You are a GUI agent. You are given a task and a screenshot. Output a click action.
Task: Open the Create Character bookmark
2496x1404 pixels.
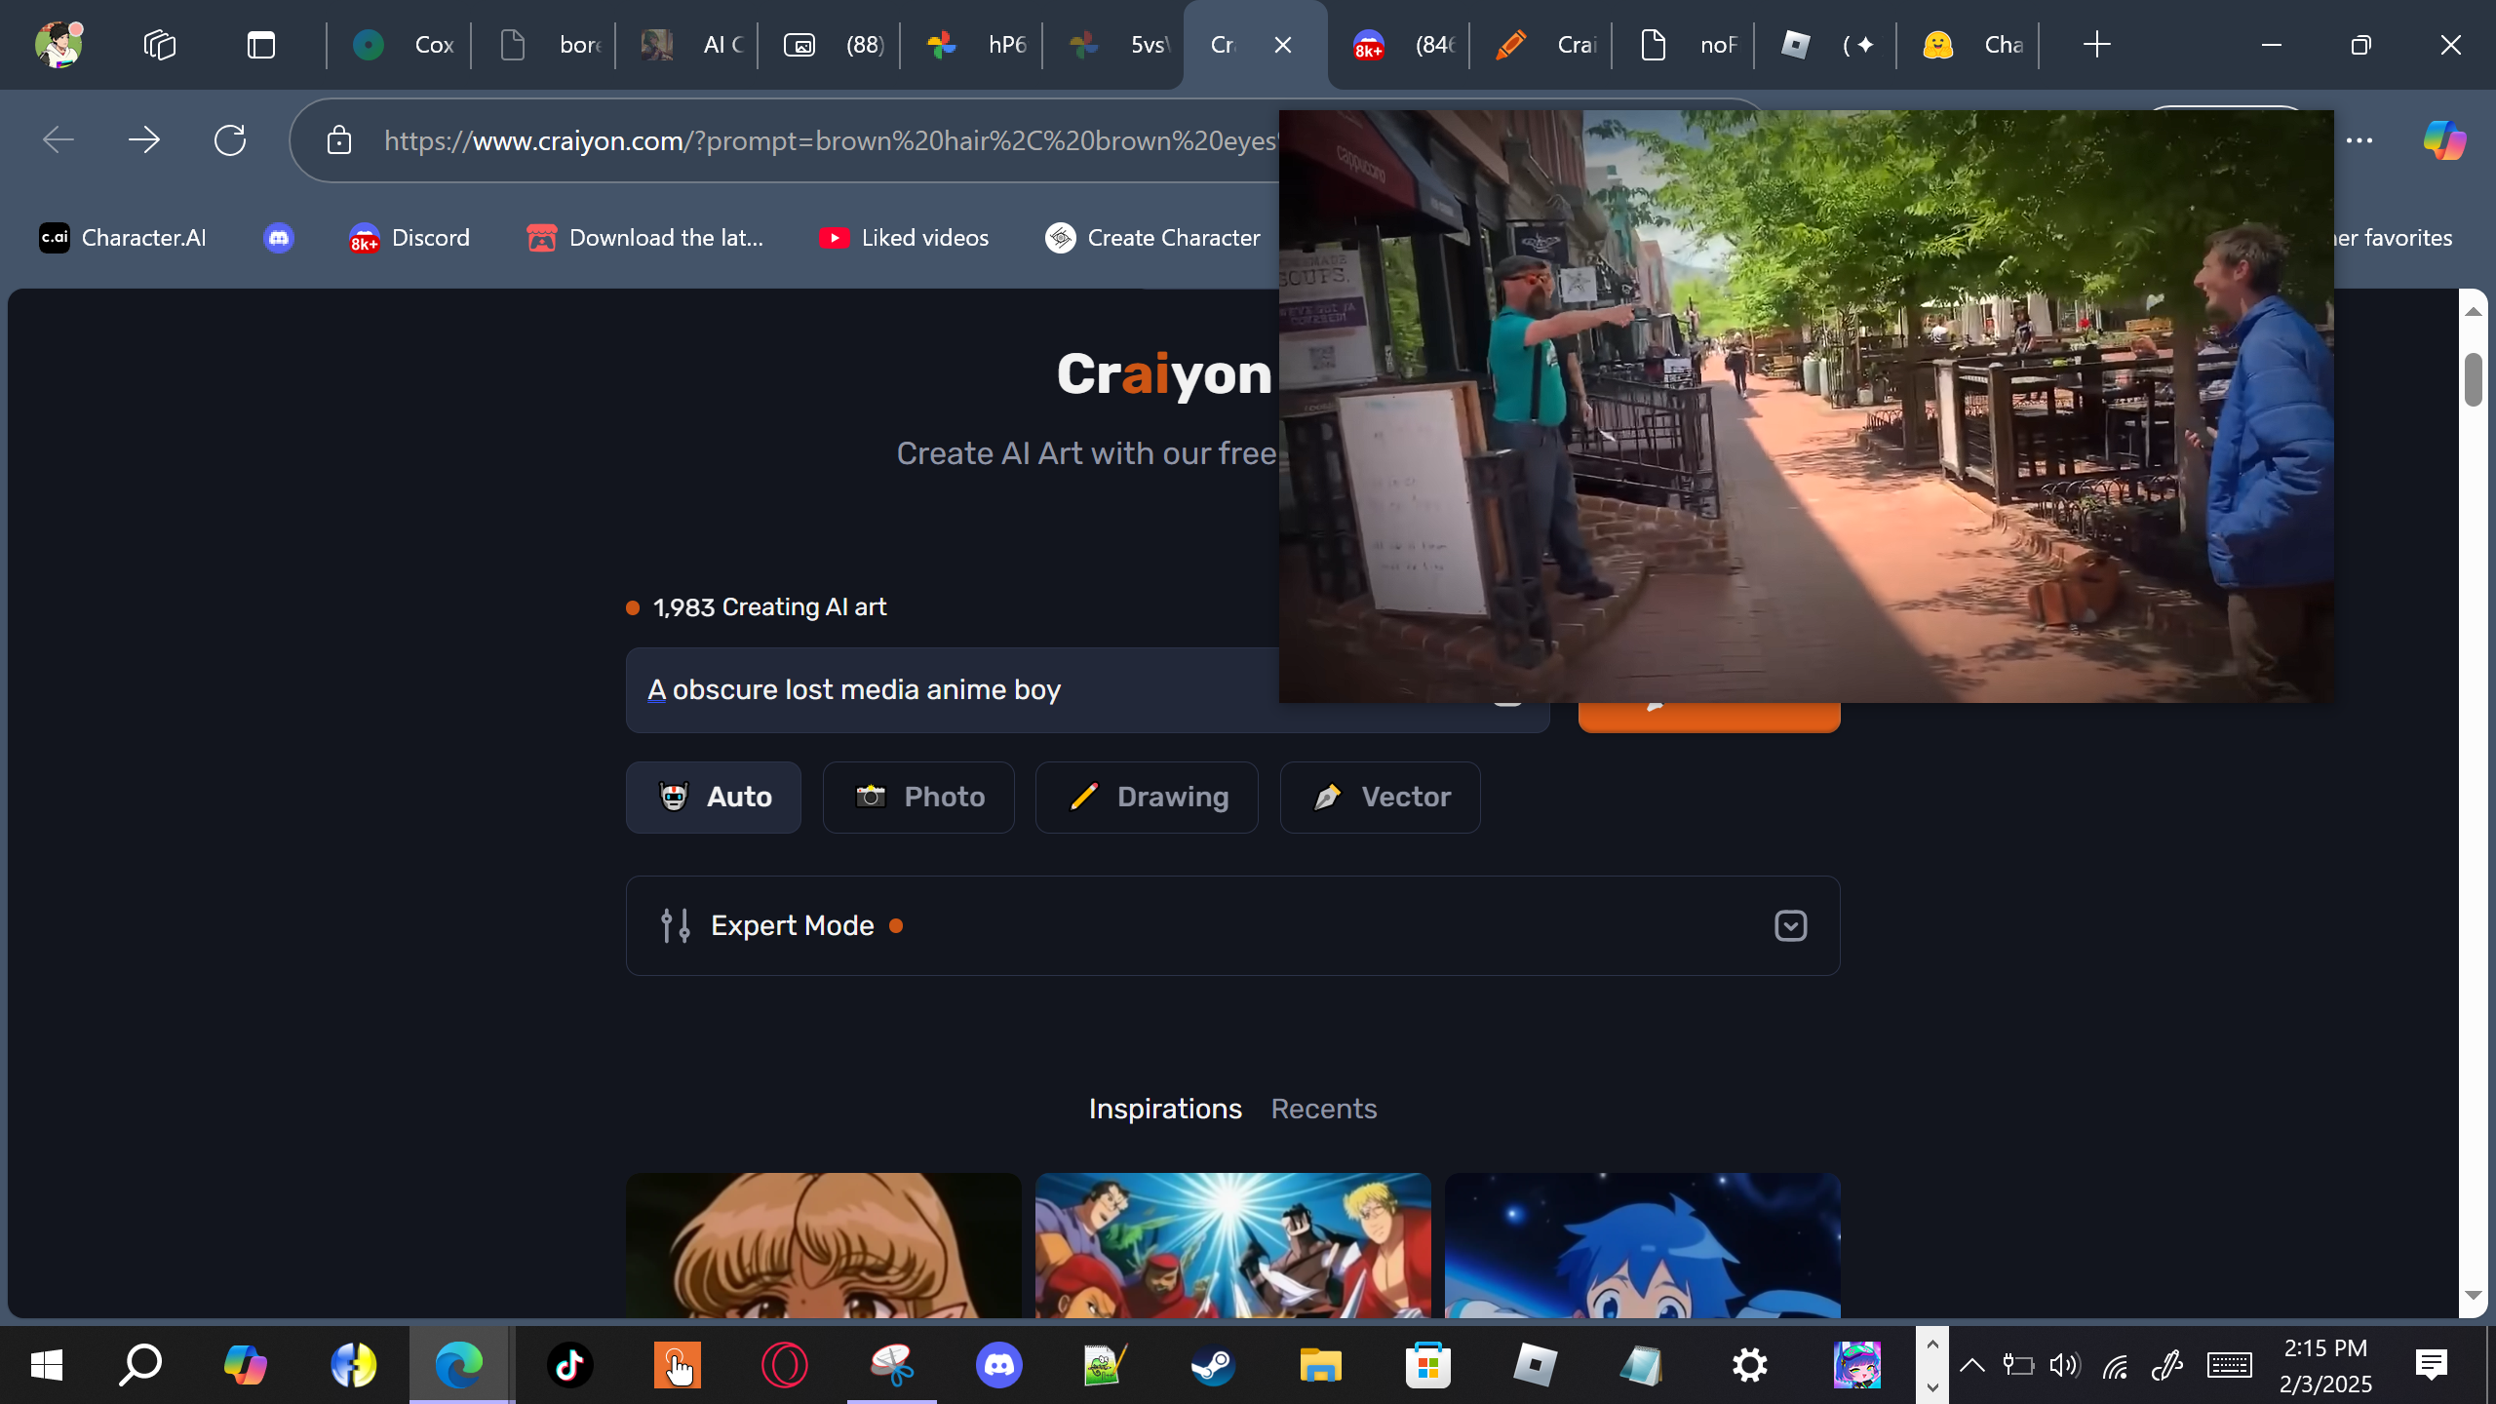click(x=1152, y=238)
